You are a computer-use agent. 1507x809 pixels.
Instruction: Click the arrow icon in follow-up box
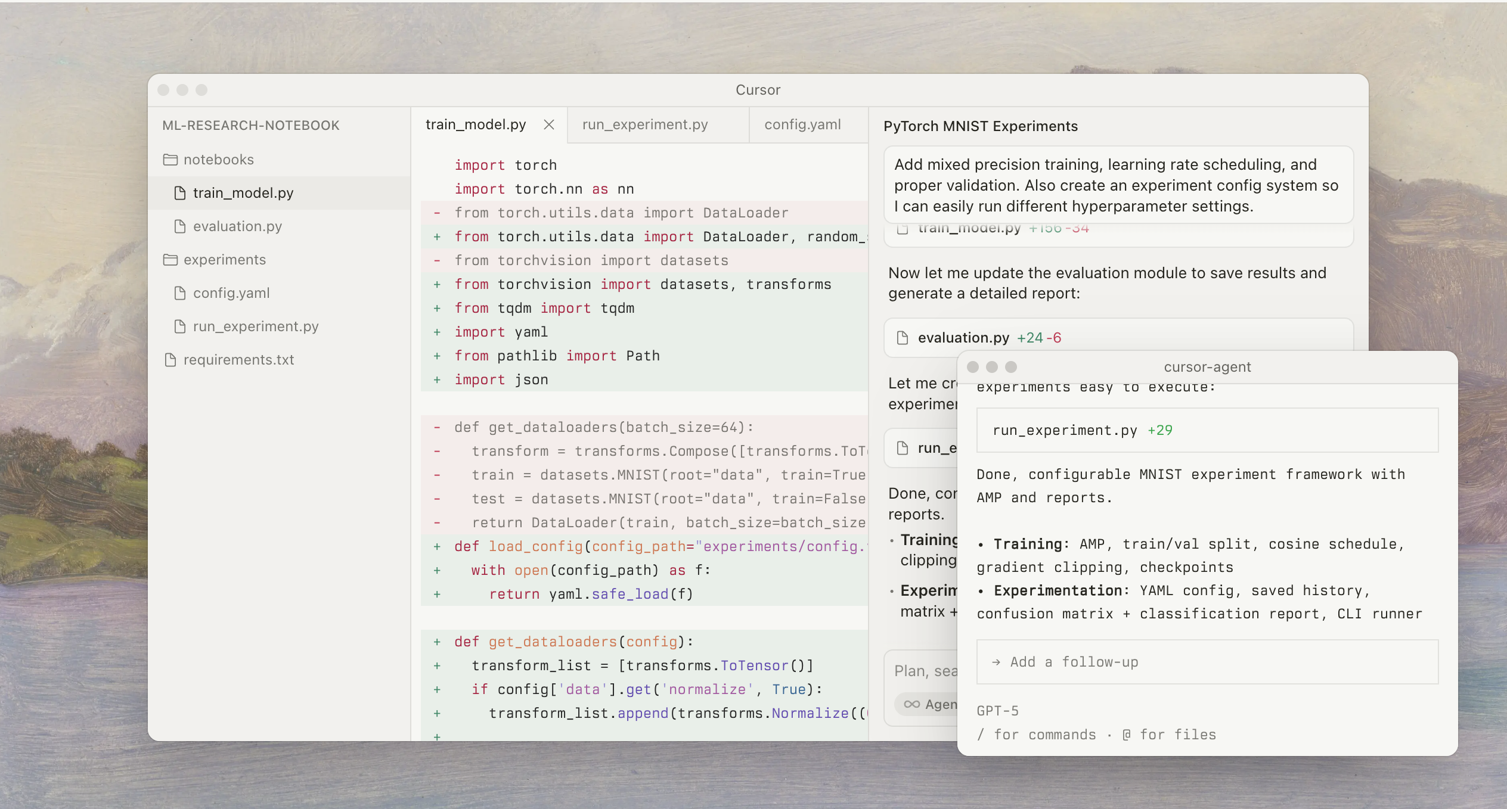click(x=996, y=662)
